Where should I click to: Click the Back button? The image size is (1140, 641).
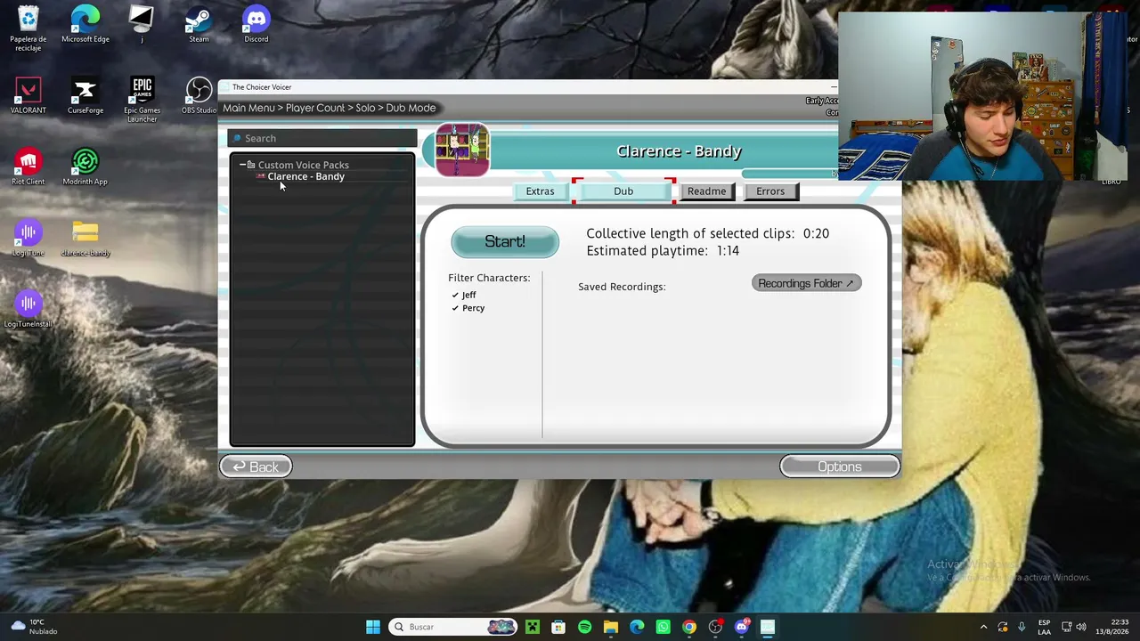pos(256,467)
